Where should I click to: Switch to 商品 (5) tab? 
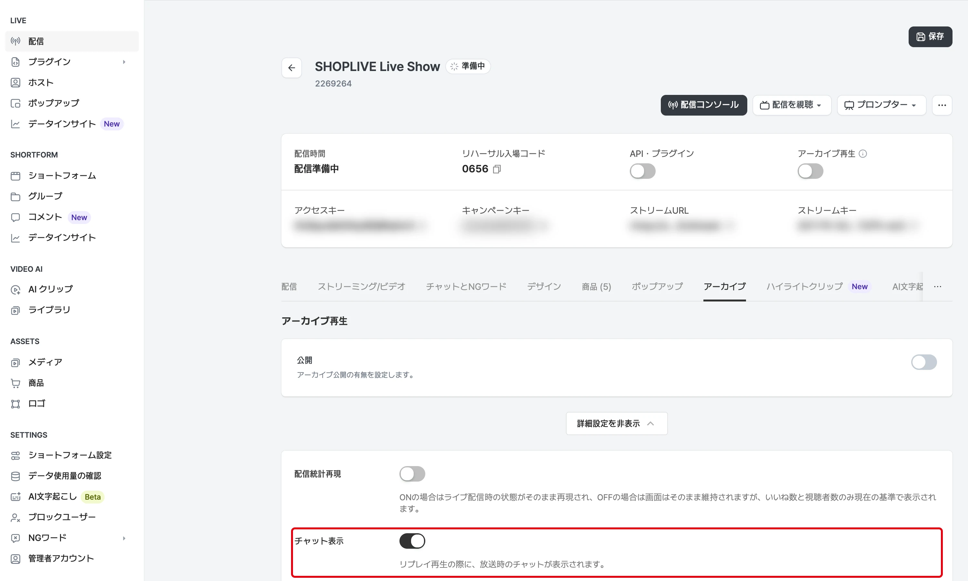tap(596, 287)
